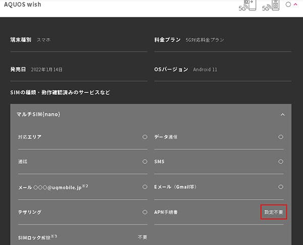Click the SIMの種類・動作確認済みのサービスなど heading
Viewport: 303px width, 245px height.
point(60,92)
